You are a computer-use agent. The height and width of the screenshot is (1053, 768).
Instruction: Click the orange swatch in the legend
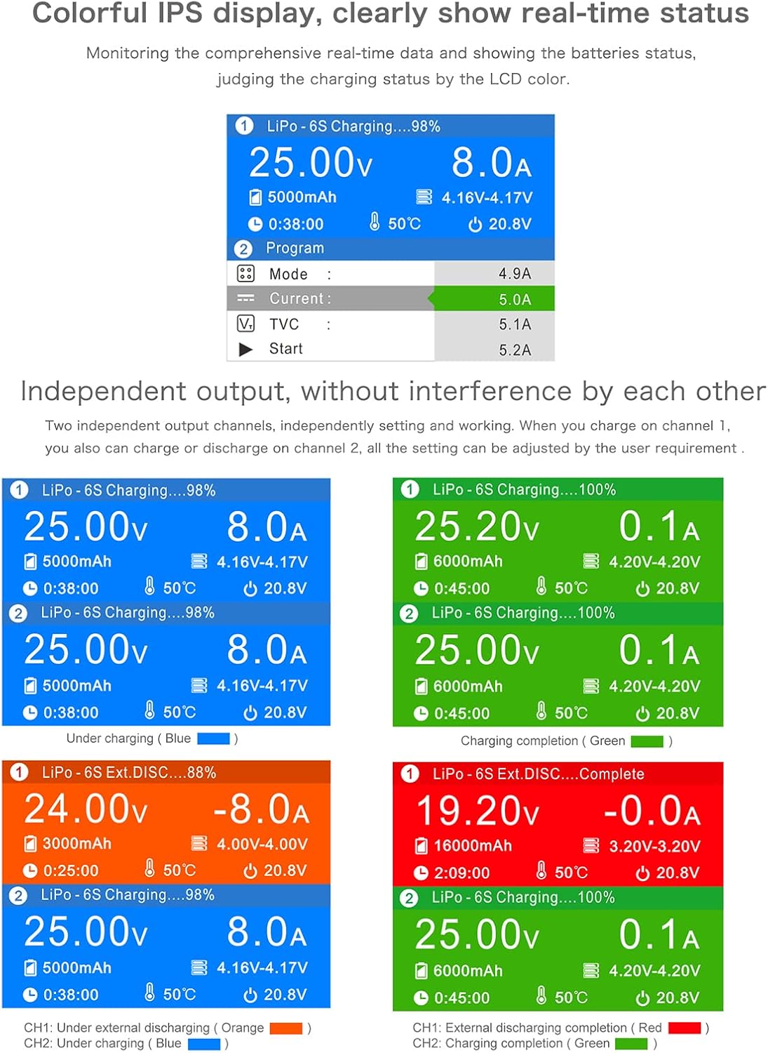[x=285, y=1028]
